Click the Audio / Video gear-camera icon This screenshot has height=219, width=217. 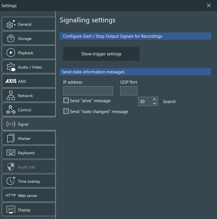(11, 67)
